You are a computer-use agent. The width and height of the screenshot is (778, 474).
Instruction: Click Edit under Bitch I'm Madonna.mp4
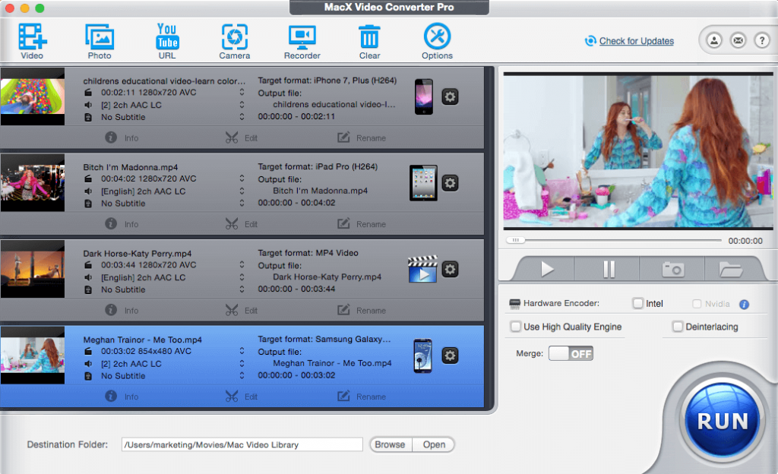242,224
